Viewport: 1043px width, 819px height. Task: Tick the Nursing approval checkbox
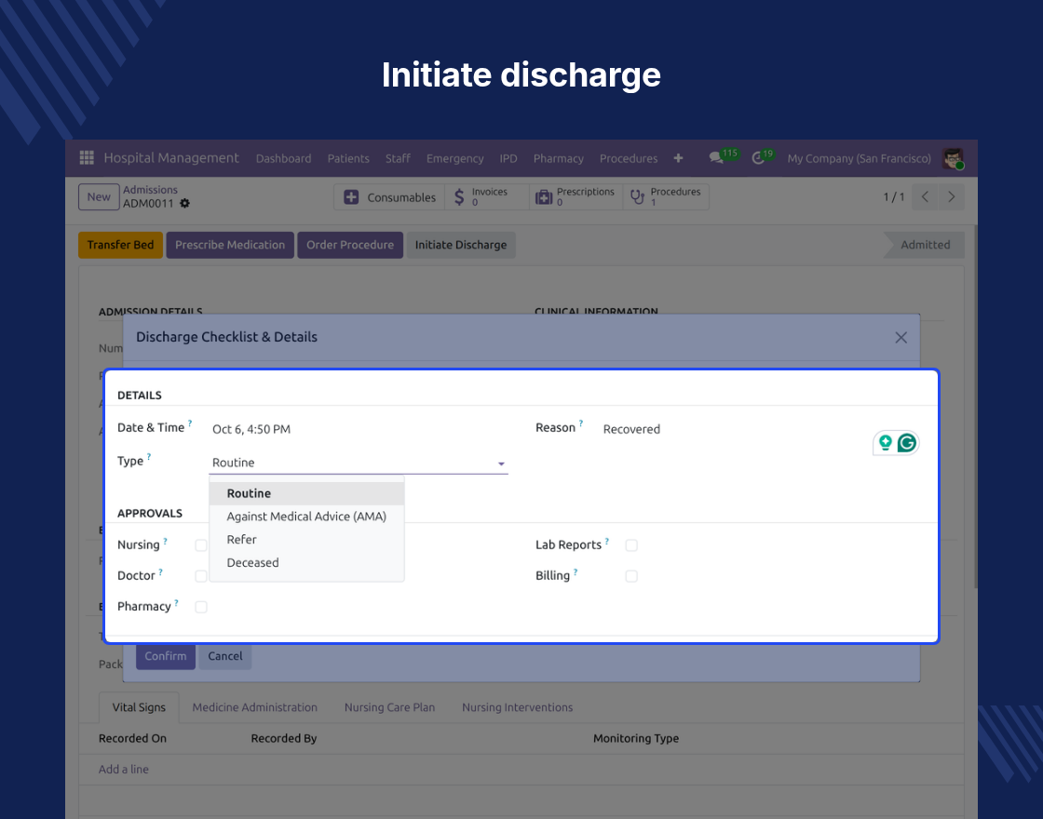tap(201, 545)
